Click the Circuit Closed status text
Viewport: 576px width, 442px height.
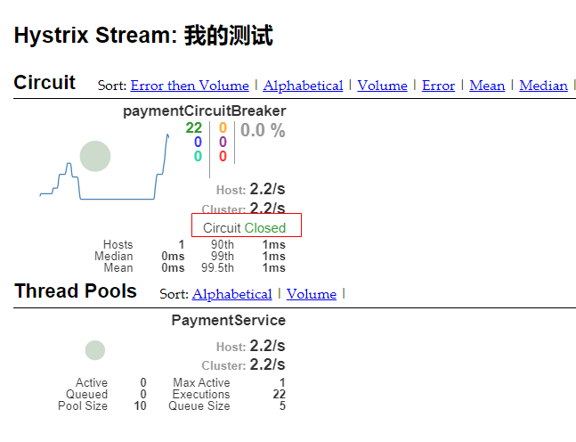244,228
